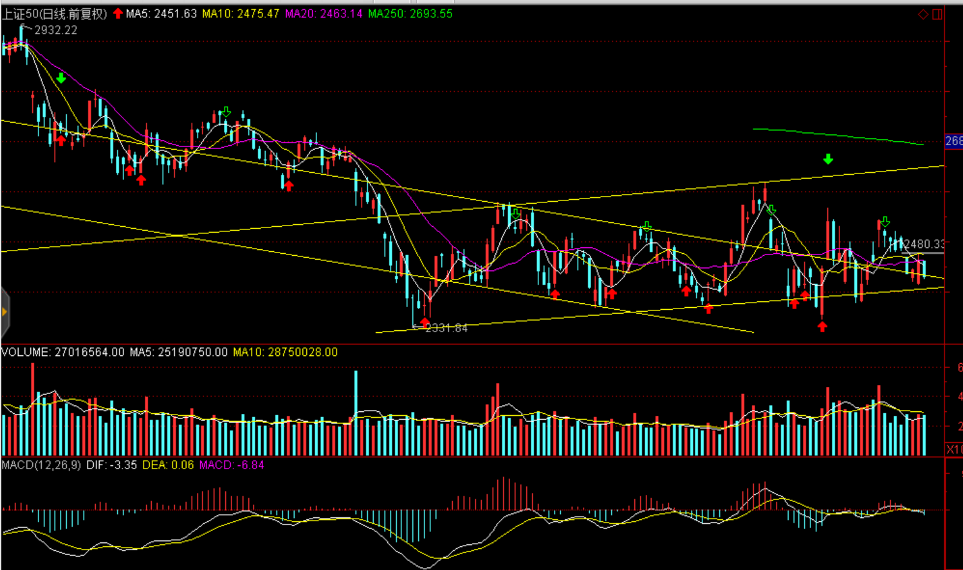Viewport: 963px width, 570px height.
Task: Toggle the side panel rectangle icon
Action: point(937,14)
